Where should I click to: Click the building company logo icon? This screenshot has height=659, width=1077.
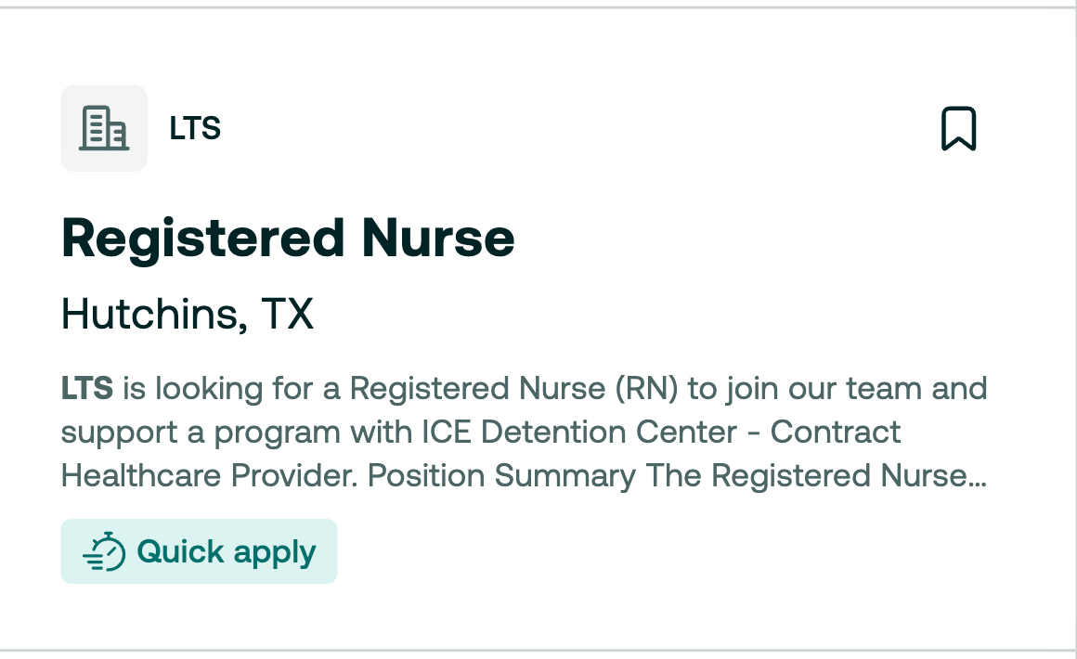click(104, 128)
